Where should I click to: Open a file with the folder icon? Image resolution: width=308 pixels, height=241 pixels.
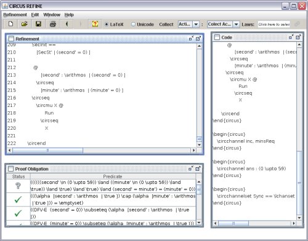point(25,24)
